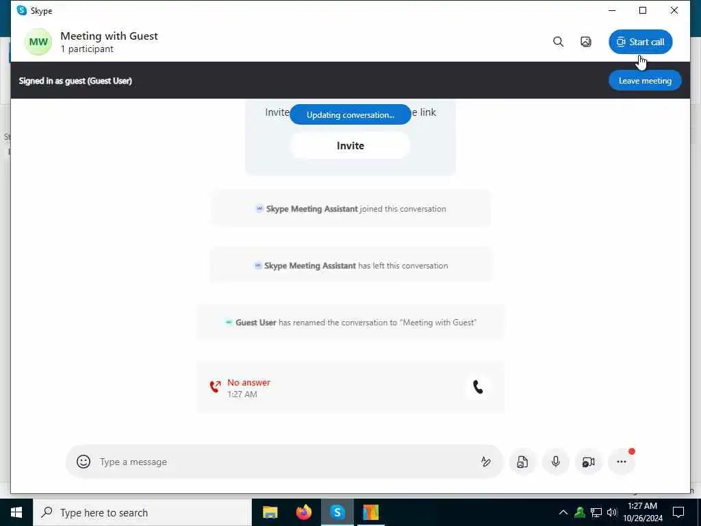This screenshot has height=526, width=701.
Task: Click the No answer call status text
Action: (x=248, y=382)
